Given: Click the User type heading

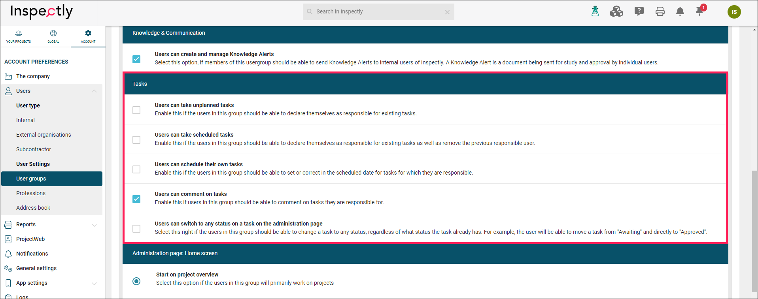Looking at the screenshot, I should click(x=28, y=105).
